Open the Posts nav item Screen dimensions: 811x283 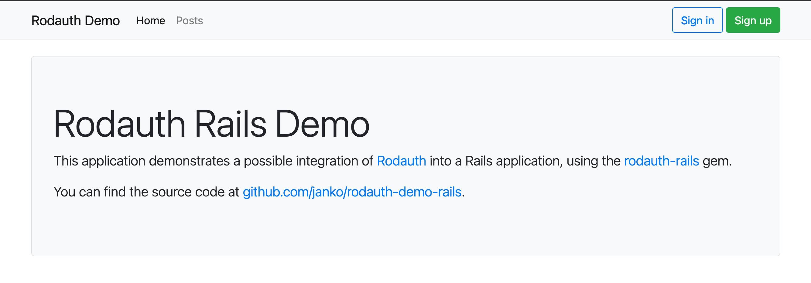click(x=189, y=21)
